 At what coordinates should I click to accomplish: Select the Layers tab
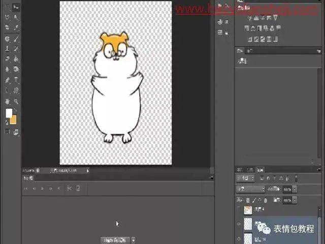[x=259, y=170]
